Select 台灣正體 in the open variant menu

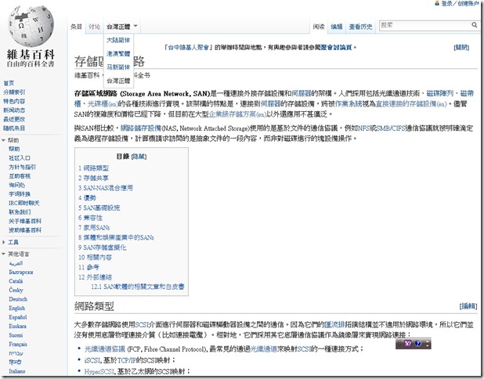(118, 81)
